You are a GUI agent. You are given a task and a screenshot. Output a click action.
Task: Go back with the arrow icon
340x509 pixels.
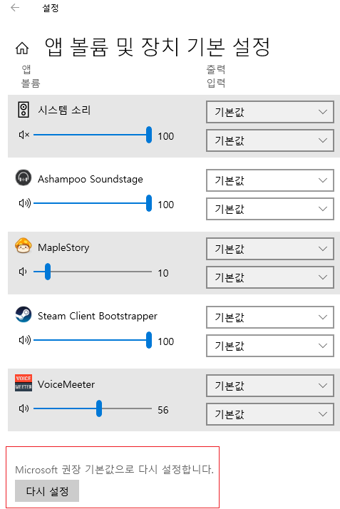pyautogui.click(x=15, y=7)
